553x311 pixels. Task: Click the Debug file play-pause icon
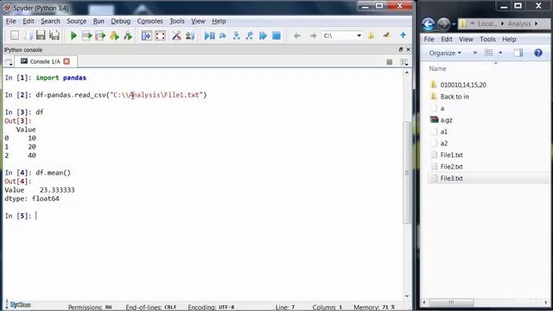pos(209,35)
